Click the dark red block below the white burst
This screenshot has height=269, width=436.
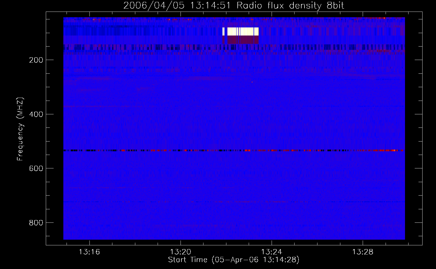(x=240, y=40)
